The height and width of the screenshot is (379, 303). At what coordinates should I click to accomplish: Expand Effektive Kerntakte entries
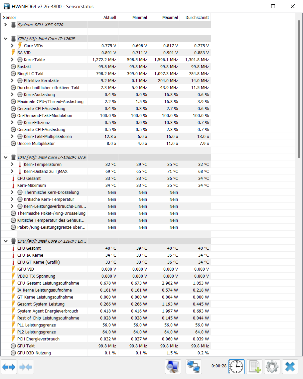[x=12, y=80]
